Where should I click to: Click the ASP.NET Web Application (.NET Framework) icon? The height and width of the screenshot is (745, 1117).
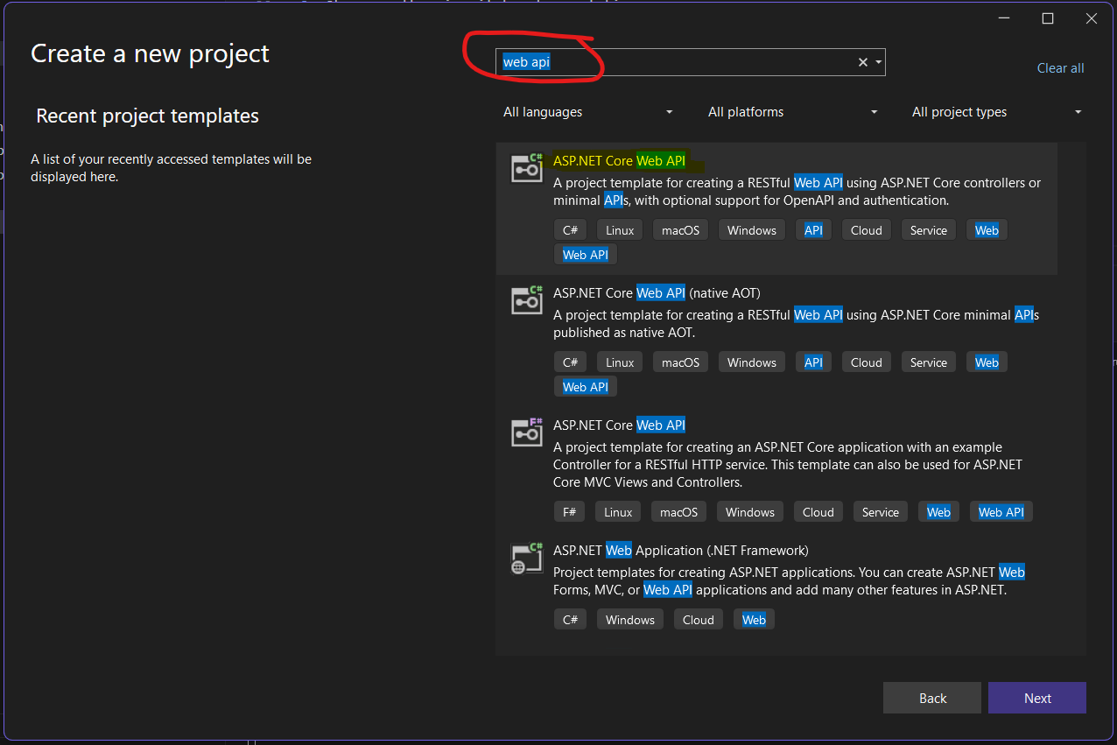(527, 558)
